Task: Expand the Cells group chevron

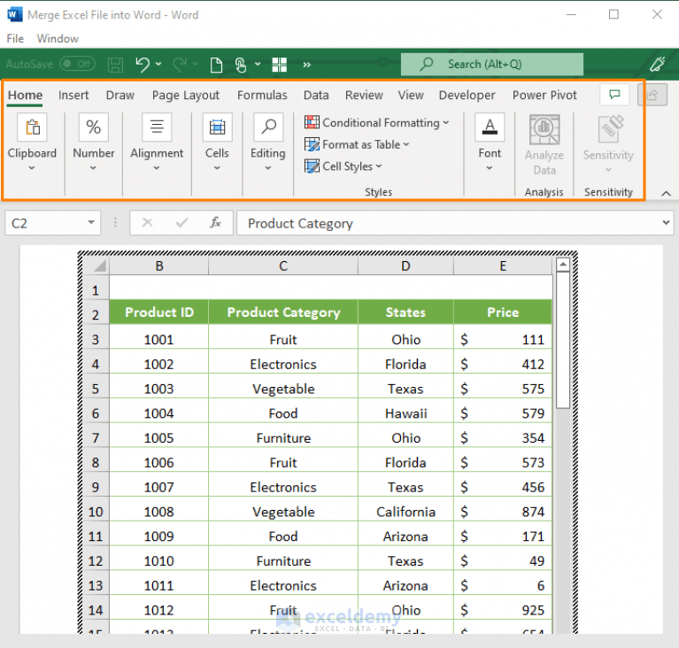Action: (x=217, y=168)
